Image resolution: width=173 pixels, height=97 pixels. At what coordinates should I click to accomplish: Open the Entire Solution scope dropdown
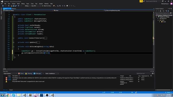coord(10,74)
